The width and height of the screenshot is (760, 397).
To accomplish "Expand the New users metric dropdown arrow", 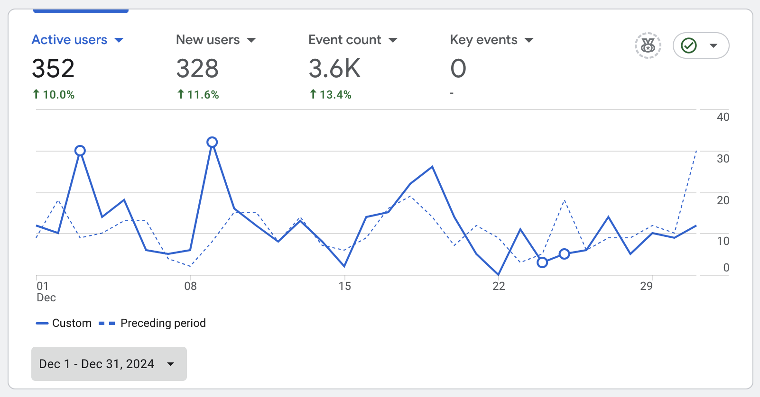I will pos(251,40).
